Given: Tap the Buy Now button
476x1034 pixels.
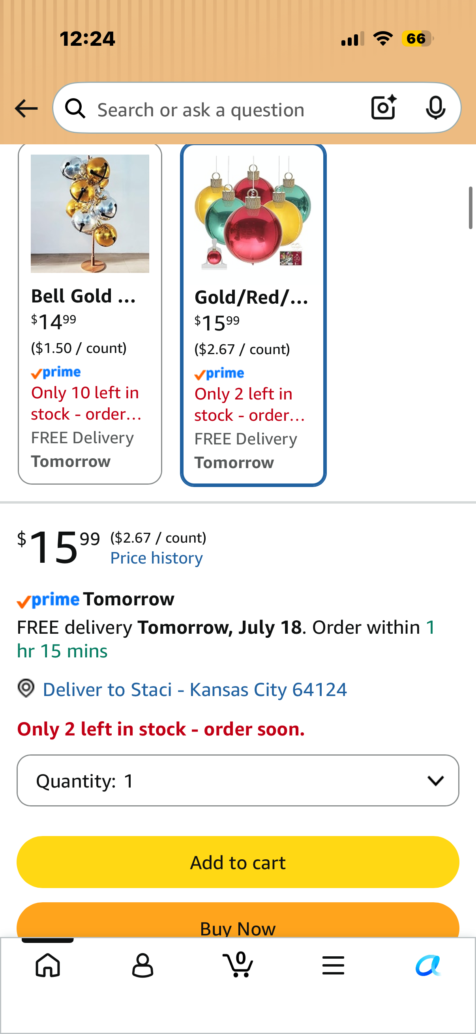Looking at the screenshot, I should (238, 920).
